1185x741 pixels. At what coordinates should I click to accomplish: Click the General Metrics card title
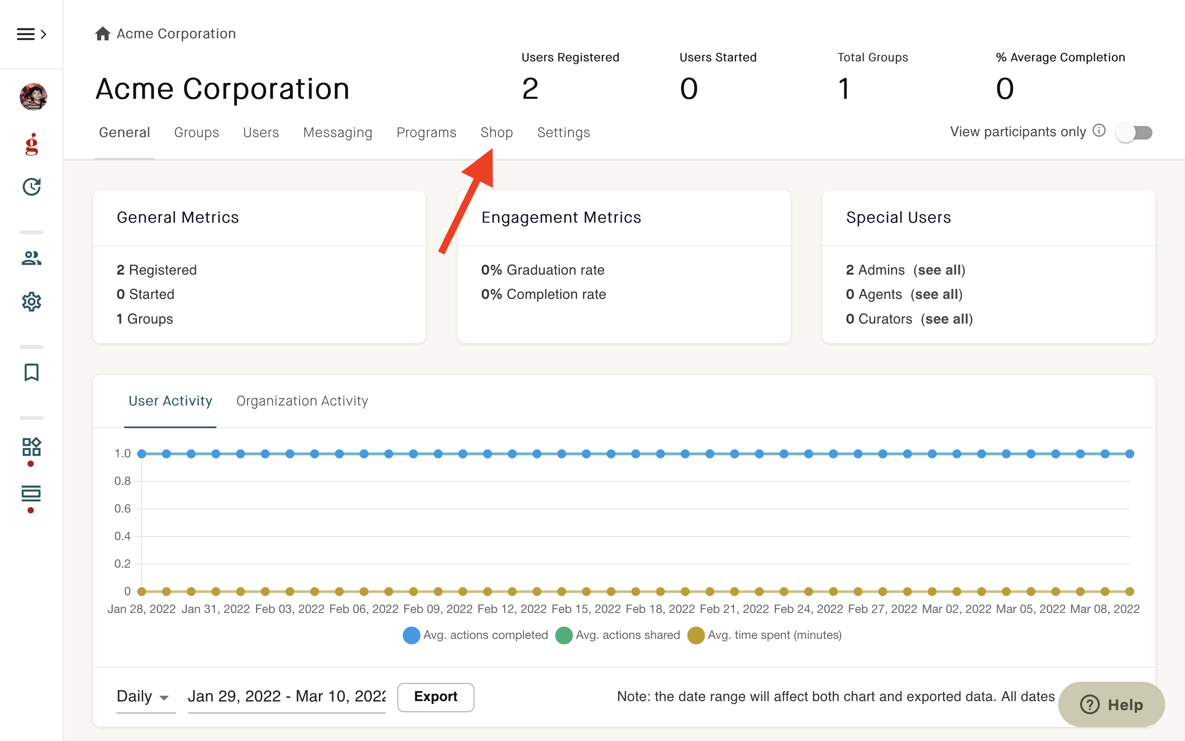178,217
